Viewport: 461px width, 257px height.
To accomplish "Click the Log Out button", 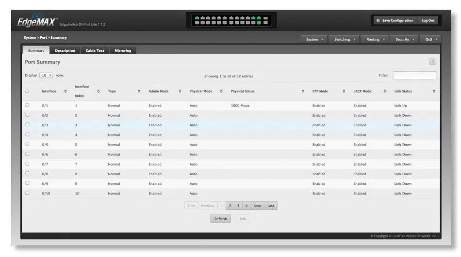I will 428,20.
